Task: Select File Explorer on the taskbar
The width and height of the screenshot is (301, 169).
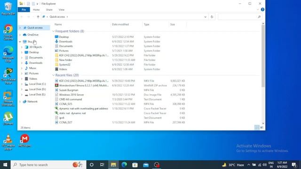Action: tap(113, 165)
